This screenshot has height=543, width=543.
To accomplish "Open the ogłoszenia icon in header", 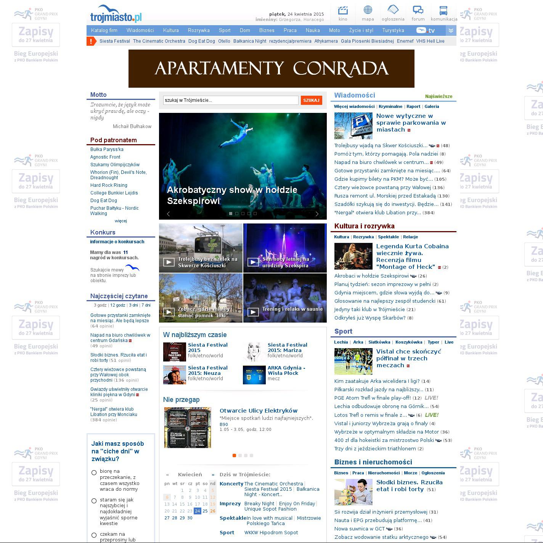I will [393, 10].
